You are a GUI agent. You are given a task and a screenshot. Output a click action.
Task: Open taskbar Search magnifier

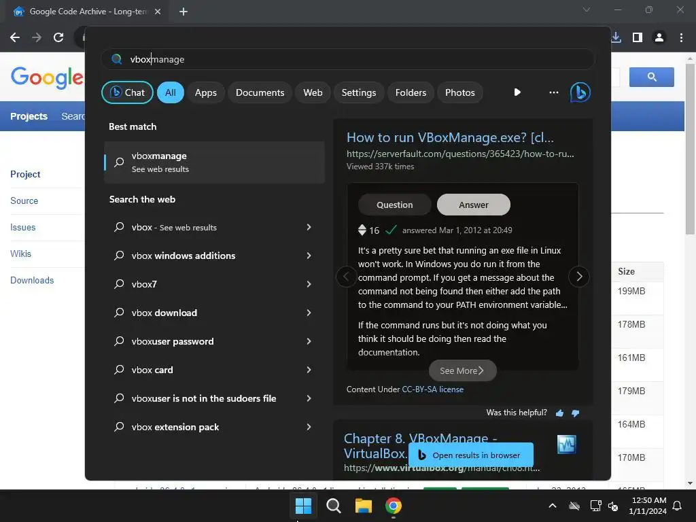(x=333, y=506)
